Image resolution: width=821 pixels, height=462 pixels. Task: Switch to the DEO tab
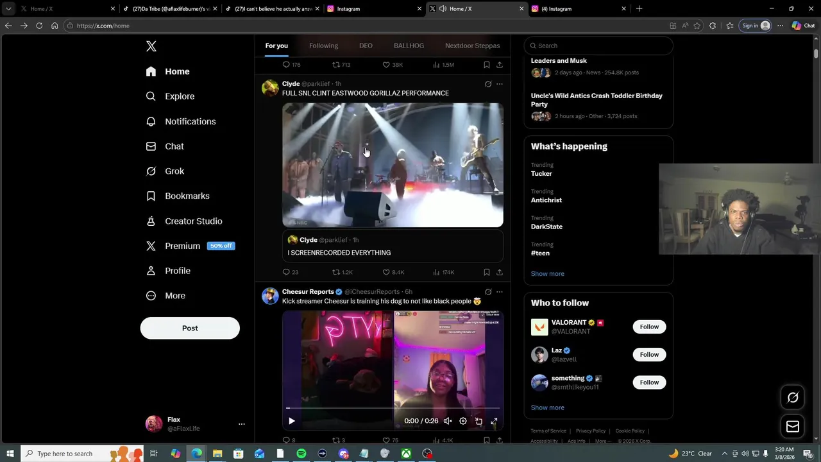pyautogui.click(x=366, y=46)
